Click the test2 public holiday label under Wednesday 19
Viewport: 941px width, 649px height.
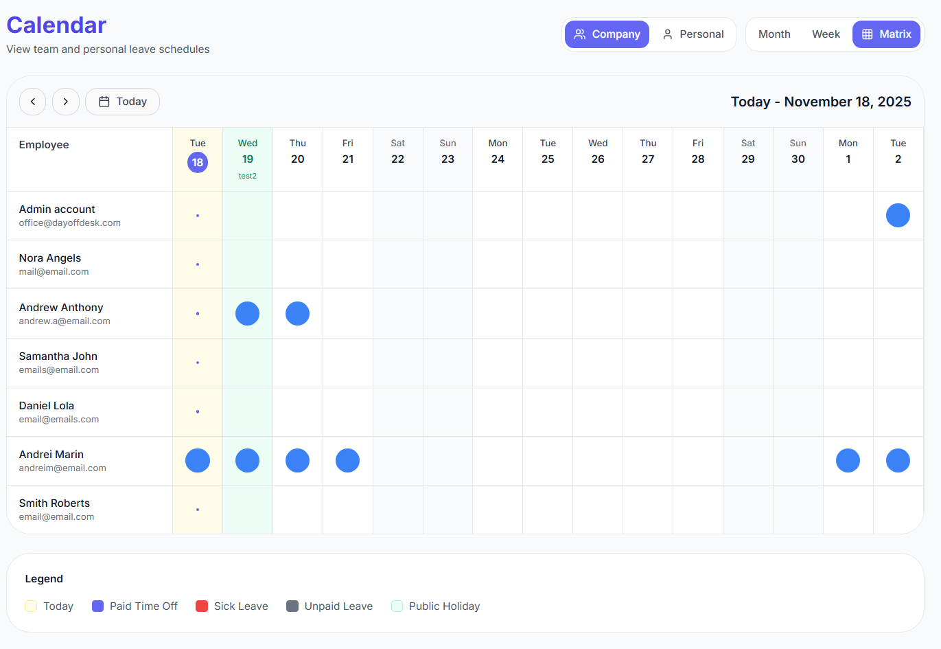(x=247, y=176)
